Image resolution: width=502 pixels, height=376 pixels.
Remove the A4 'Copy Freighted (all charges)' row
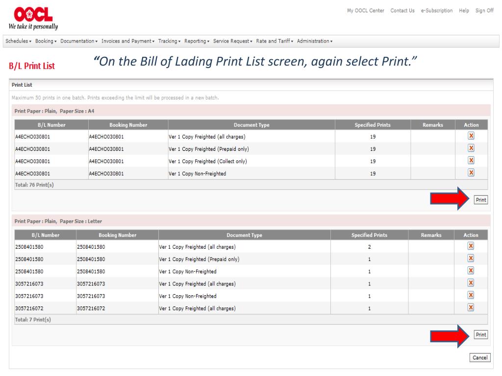point(471,136)
